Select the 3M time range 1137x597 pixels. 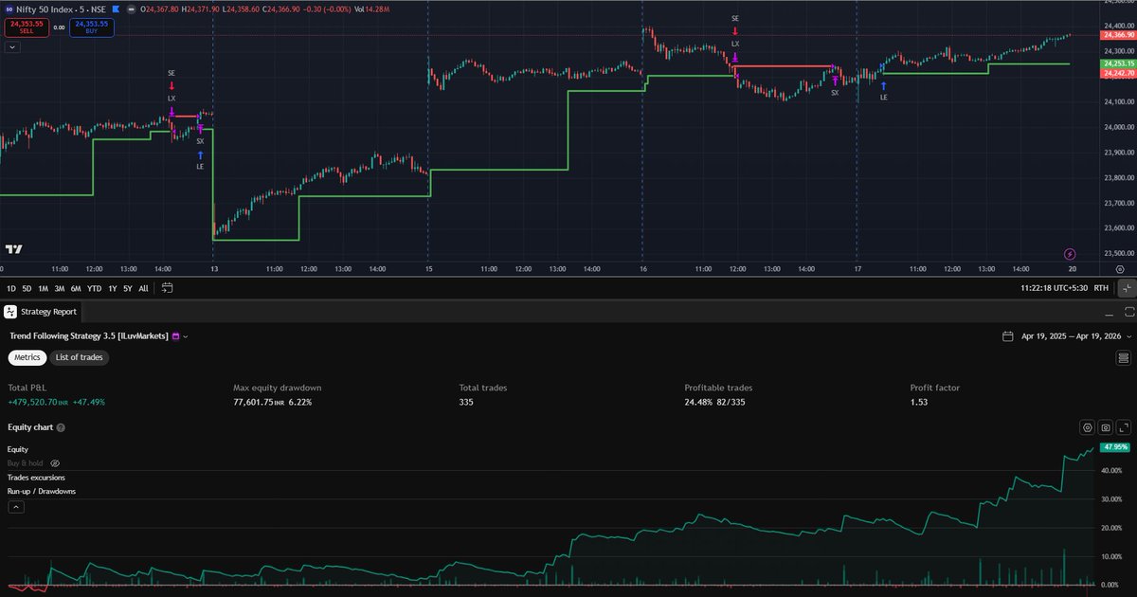coord(59,288)
